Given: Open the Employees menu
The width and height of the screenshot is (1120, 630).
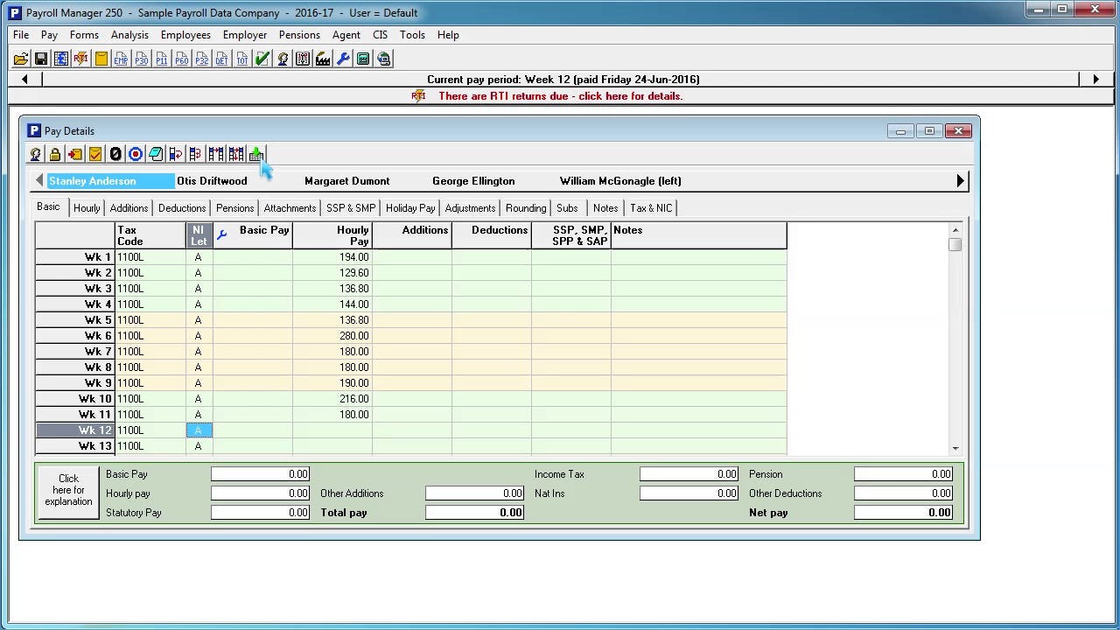Looking at the screenshot, I should point(185,35).
